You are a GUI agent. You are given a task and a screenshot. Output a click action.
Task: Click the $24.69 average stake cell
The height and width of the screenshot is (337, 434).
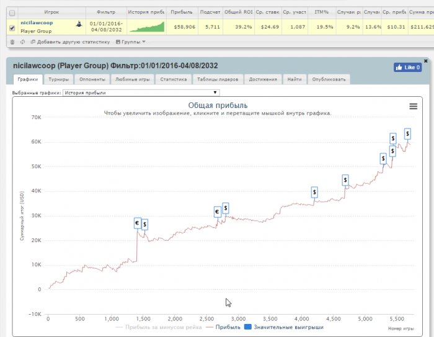pyautogui.click(x=270, y=27)
